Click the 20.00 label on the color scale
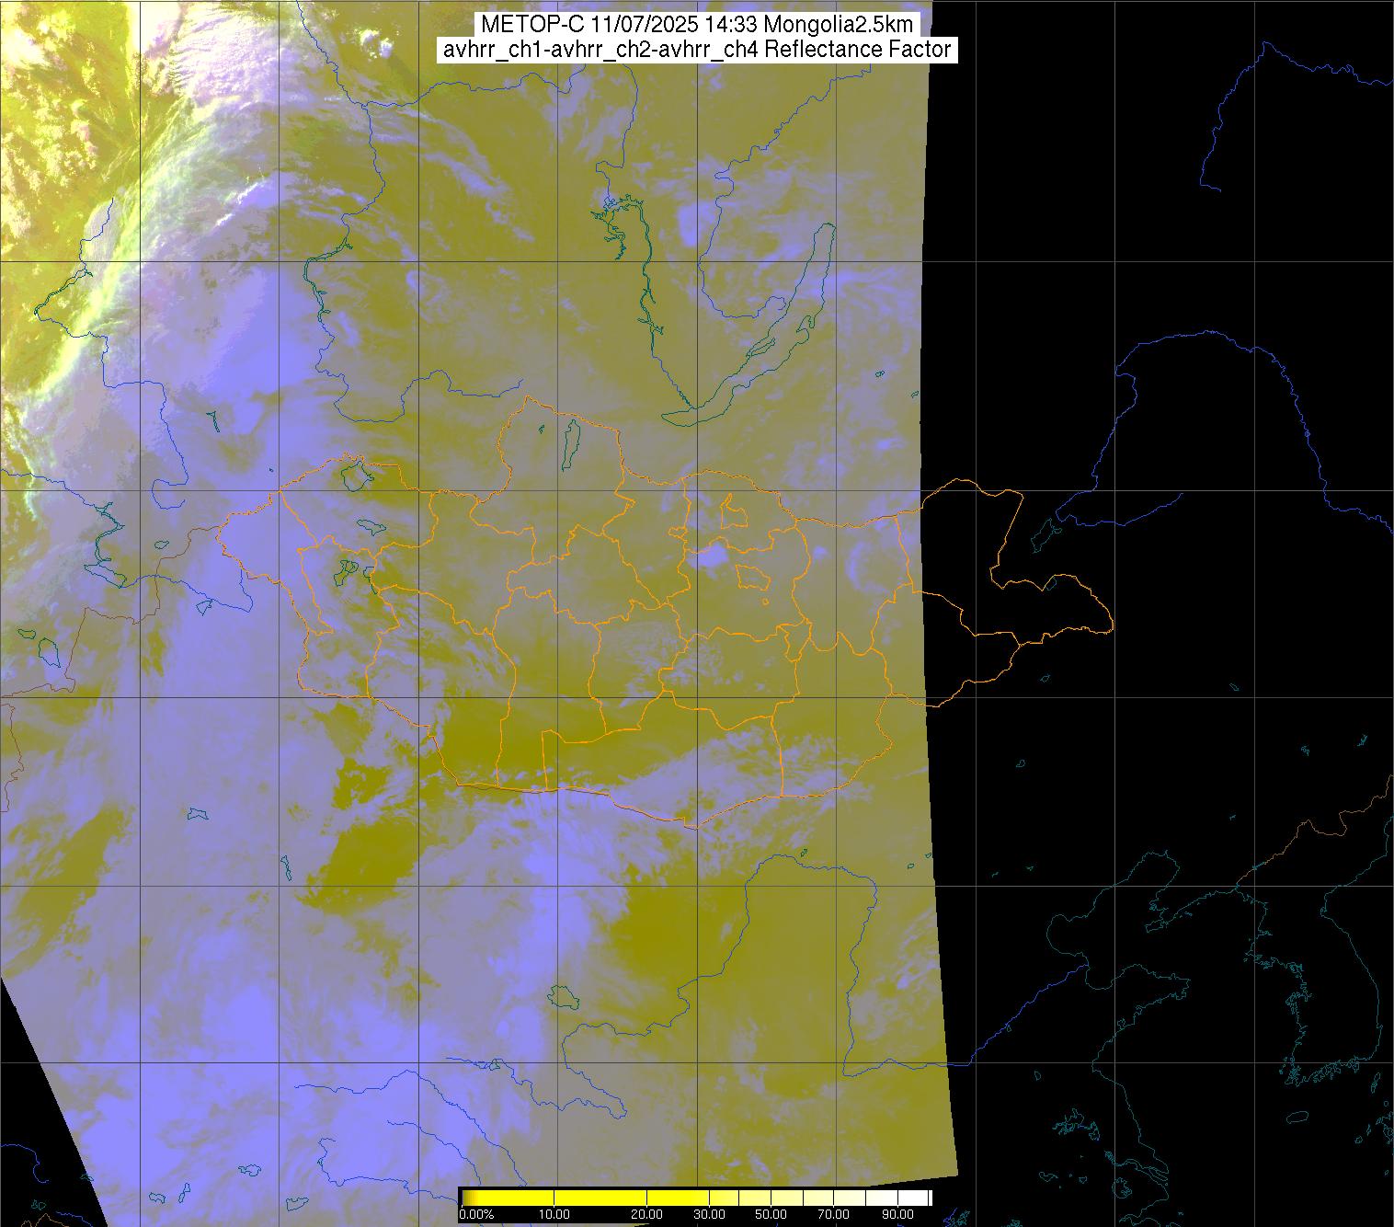 click(x=647, y=1216)
